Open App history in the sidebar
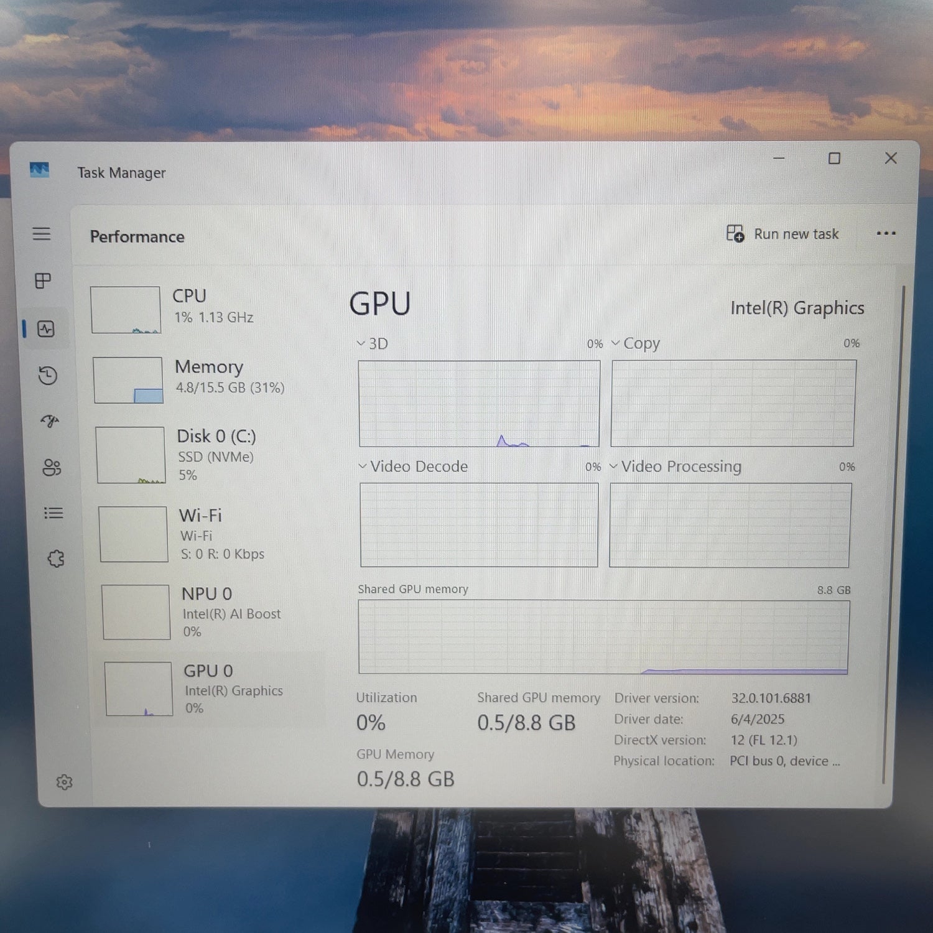 [47, 376]
